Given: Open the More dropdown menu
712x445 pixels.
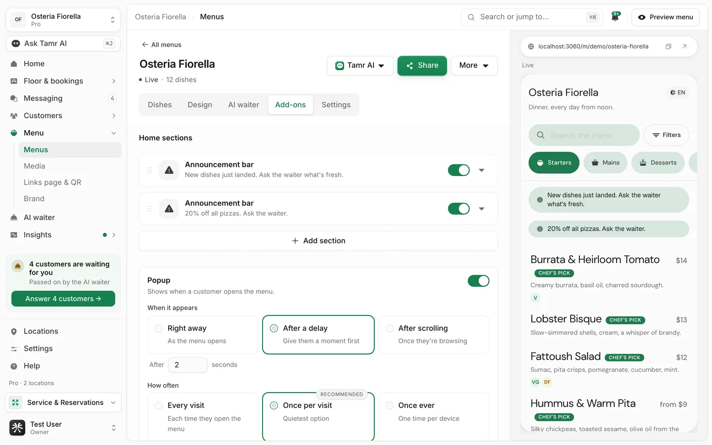Looking at the screenshot, I should (x=474, y=66).
